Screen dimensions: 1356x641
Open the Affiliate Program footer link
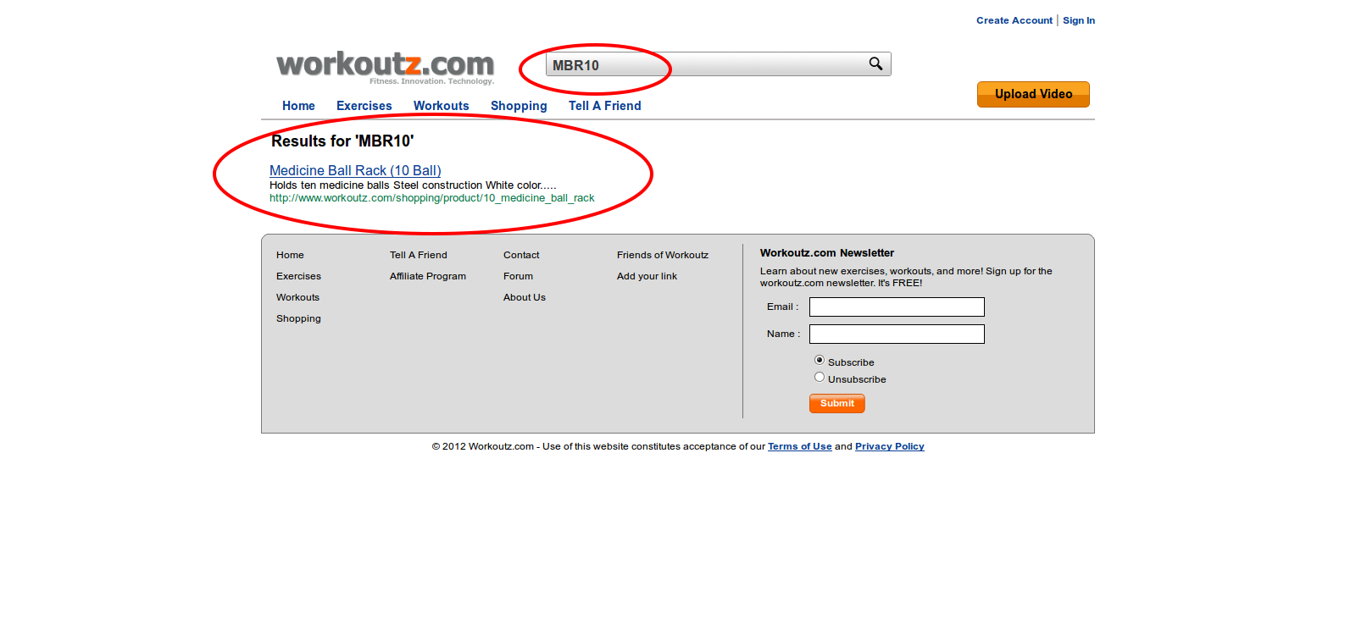[x=428, y=276]
